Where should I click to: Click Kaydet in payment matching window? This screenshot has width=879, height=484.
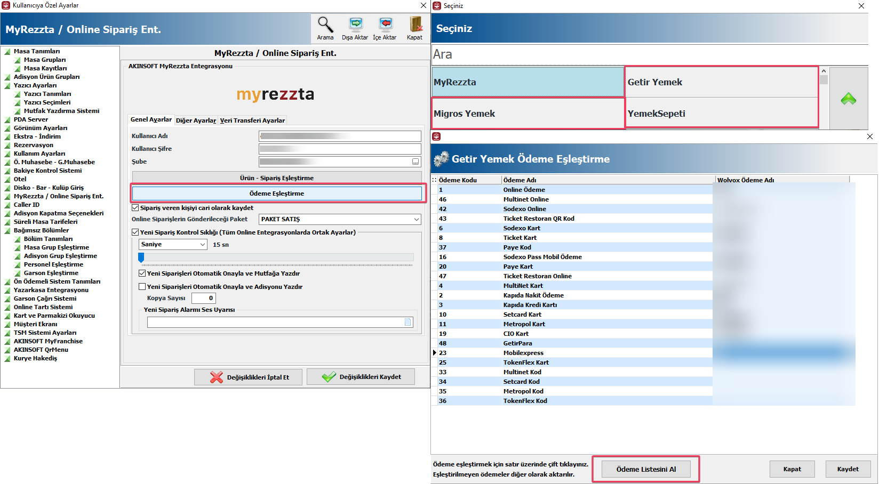coord(848,469)
